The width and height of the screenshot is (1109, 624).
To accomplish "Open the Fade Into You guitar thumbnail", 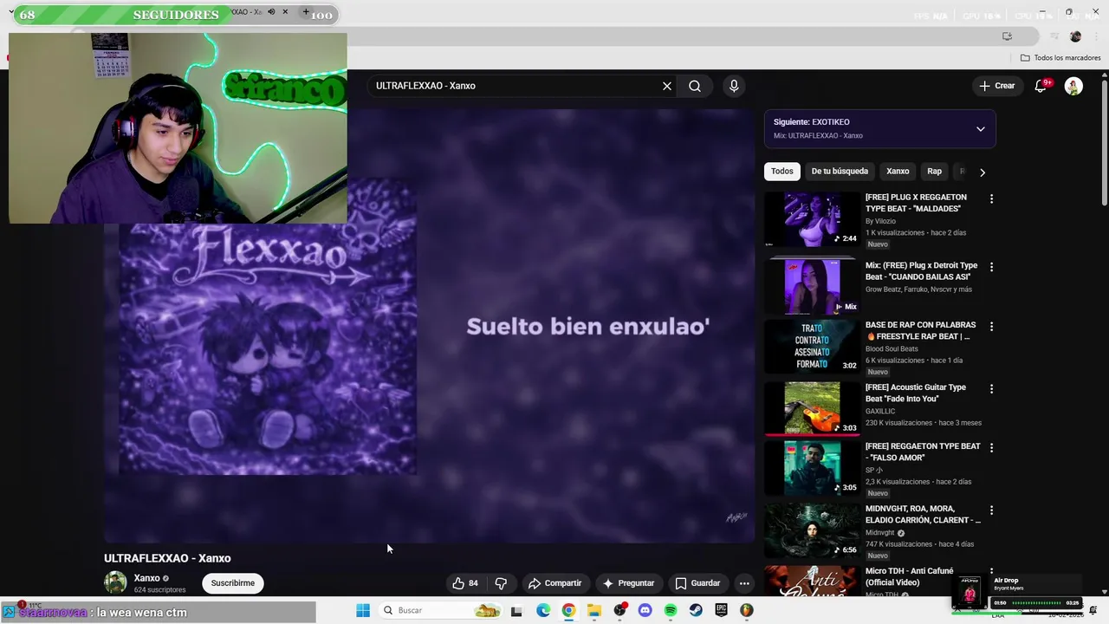I will (812, 408).
